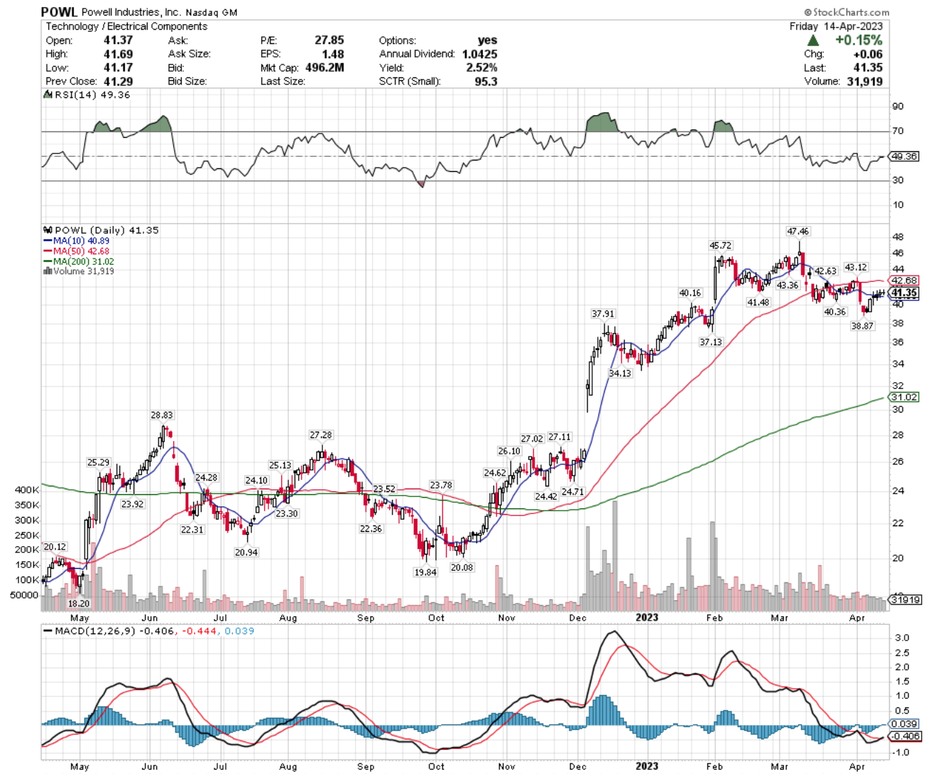Click the 43.12 April high label
Screen dimensions: 933x774
[855, 268]
